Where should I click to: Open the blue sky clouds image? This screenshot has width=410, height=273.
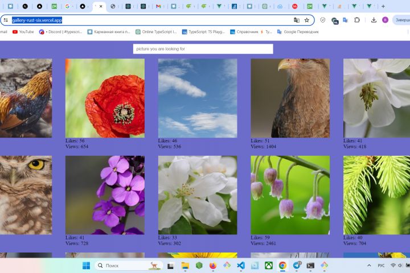[198, 98]
